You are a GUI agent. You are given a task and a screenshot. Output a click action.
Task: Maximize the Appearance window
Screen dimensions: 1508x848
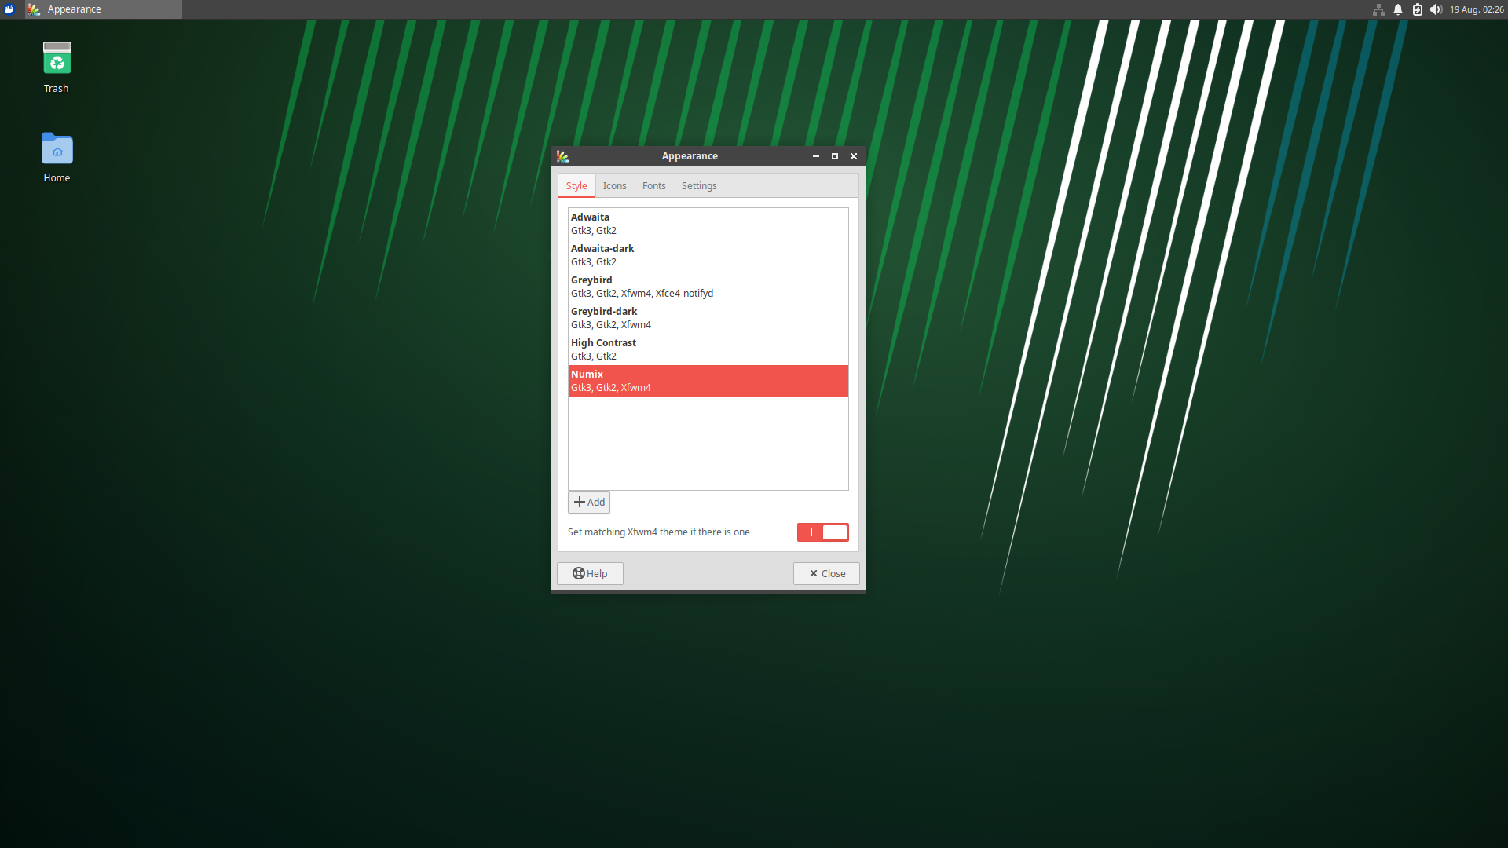tap(835, 156)
